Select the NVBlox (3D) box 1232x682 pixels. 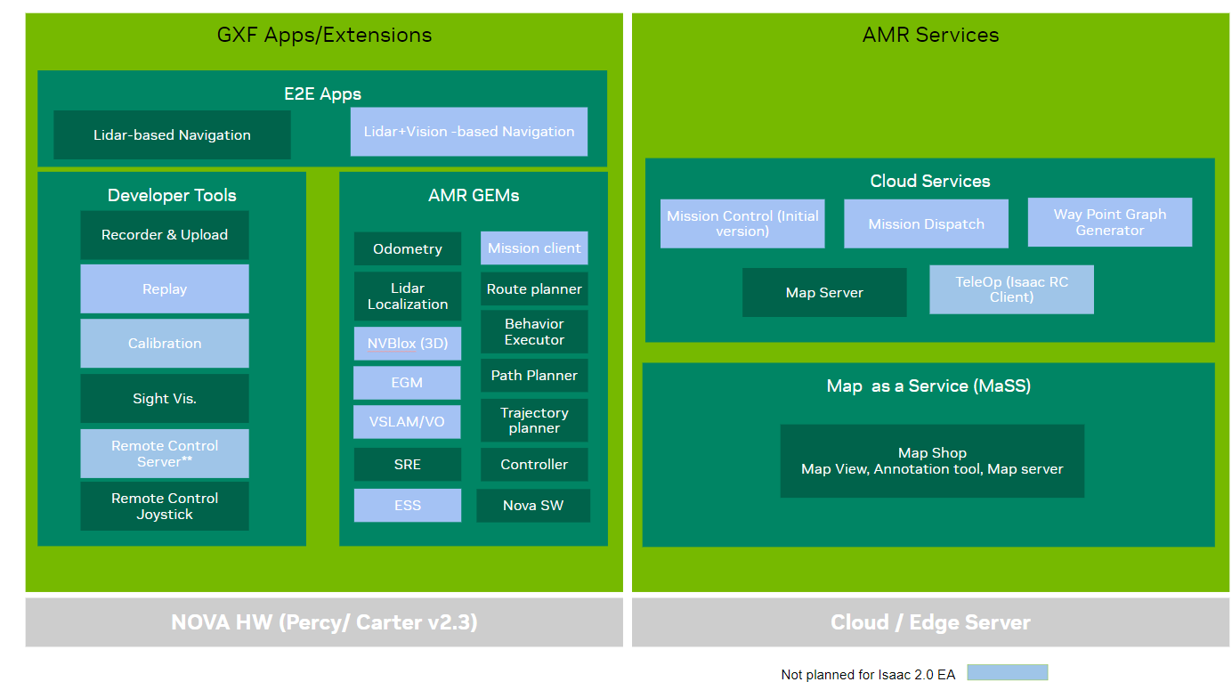click(x=408, y=344)
